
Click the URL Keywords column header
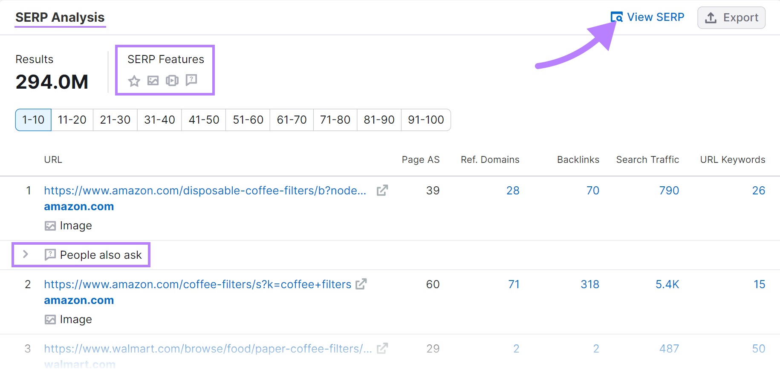point(733,160)
